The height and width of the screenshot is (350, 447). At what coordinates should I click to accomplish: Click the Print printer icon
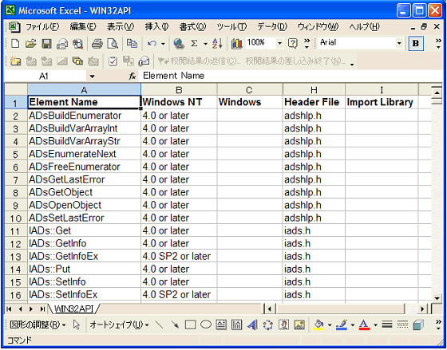(97, 44)
